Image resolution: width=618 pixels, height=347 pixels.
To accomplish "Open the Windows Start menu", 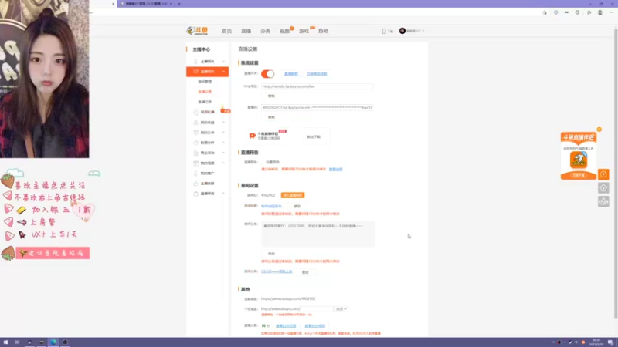I will [x=5, y=342].
